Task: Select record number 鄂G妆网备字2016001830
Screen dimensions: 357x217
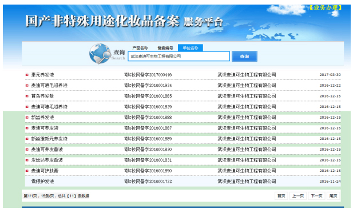Action: [148, 150]
